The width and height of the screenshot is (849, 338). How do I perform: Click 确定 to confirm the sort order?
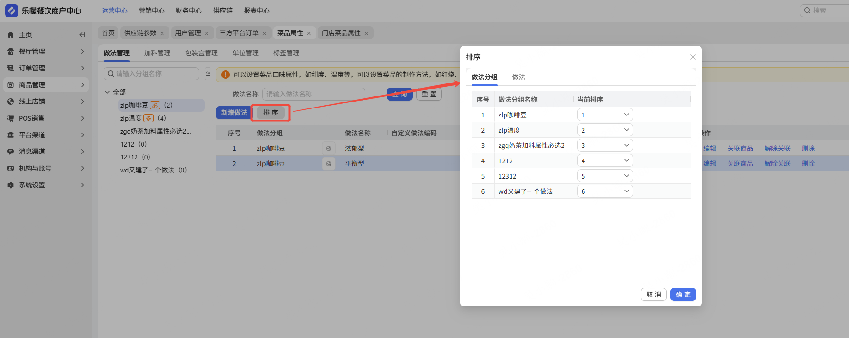coord(683,294)
